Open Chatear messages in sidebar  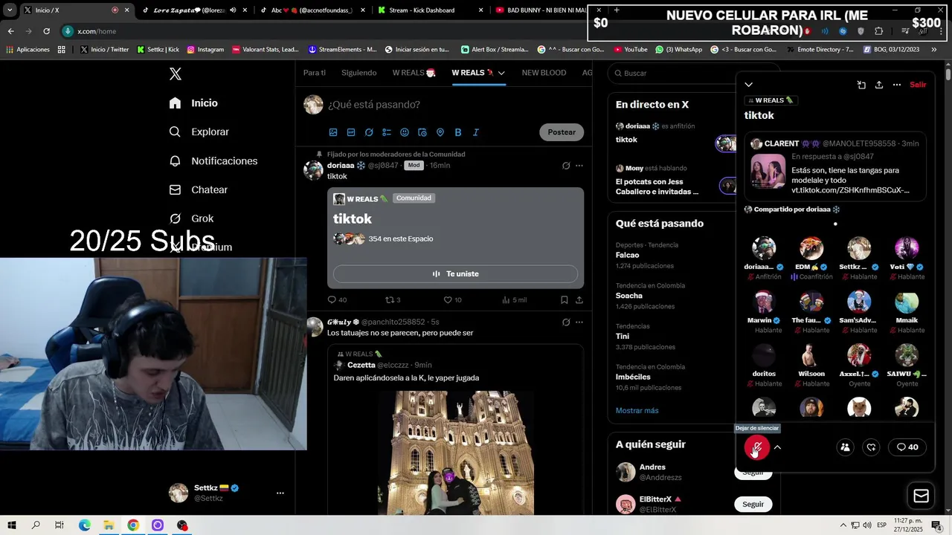tap(199, 189)
